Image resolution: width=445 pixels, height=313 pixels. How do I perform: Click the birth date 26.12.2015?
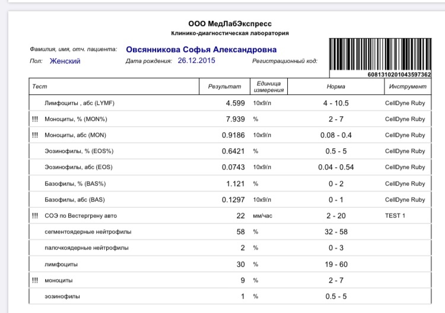pyautogui.click(x=196, y=61)
